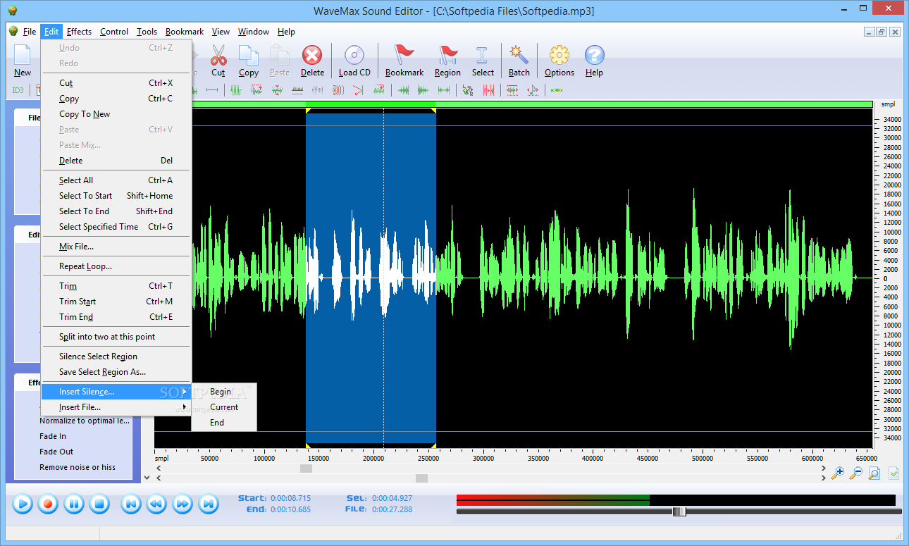Click the volume slider handle
This screenshot has height=546, width=909.
679,511
